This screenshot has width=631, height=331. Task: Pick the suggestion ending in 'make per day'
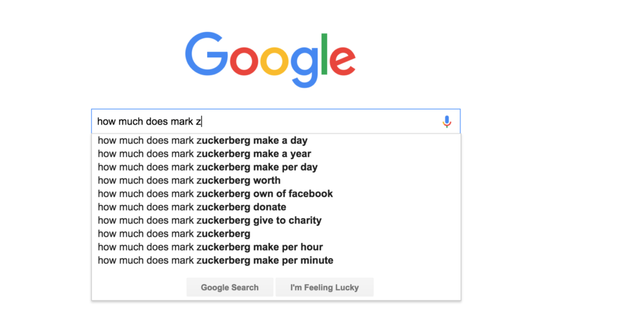coord(208,167)
